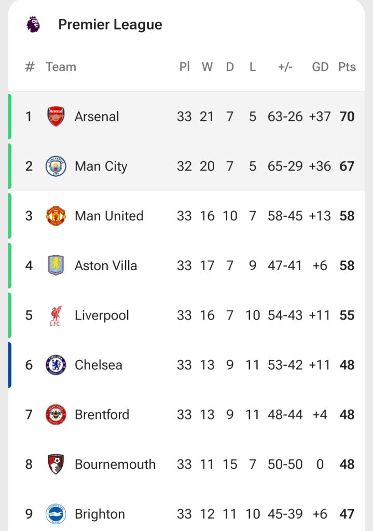Tap the Liverpool club crest
Image resolution: width=373 pixels, height=531 pixels.
56,315
